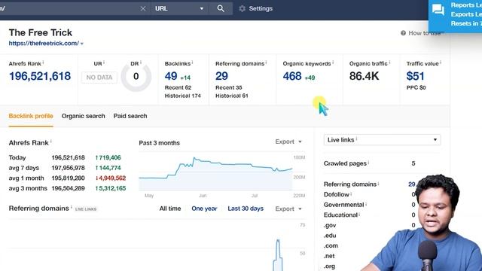The width and height of the screenshot is (482, 271).
Task: Click avg 1 month change 4,949,562
Action: click(x=111, y=178)
